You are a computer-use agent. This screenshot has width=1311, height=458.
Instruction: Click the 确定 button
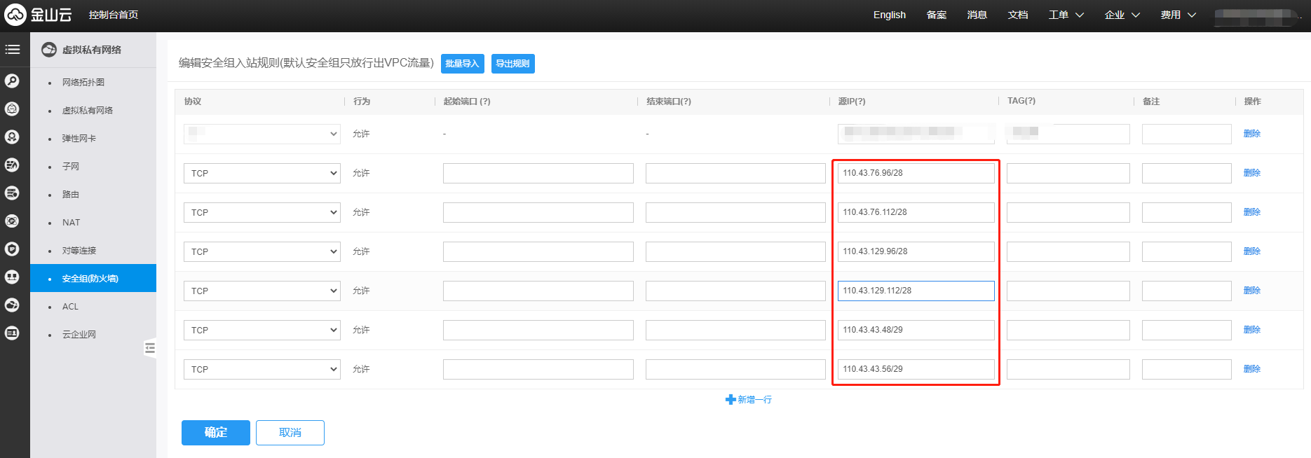pyautogui.click(x=215, y=433)
